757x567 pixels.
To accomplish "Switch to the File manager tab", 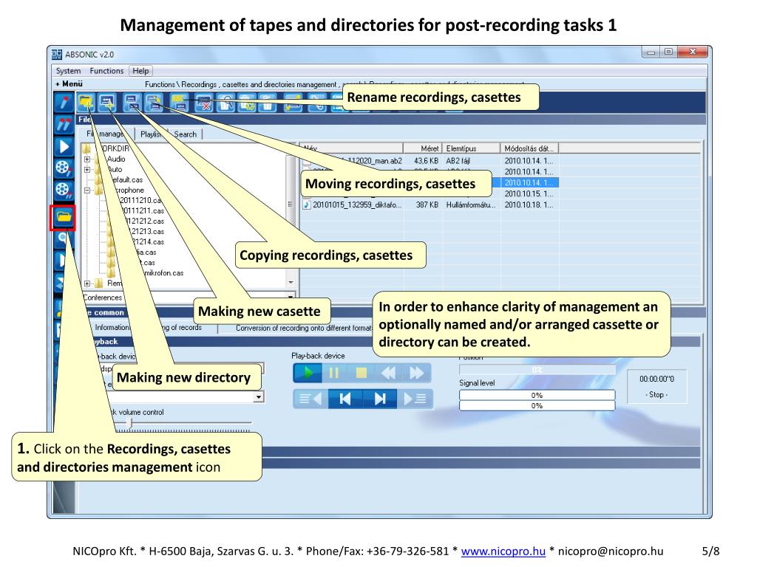I will pyautogui.click(x=105, y=134).
